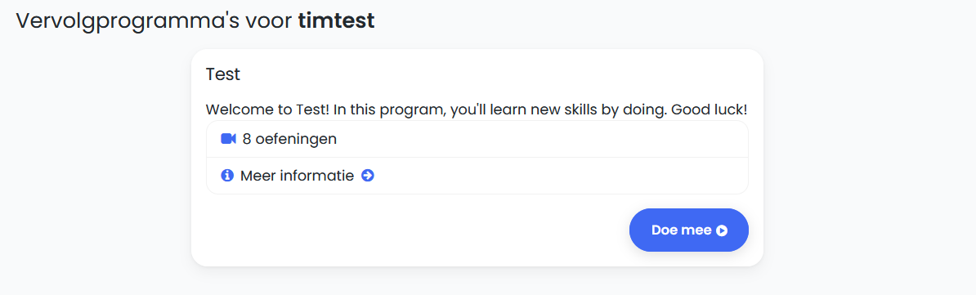Click the words Doe mee on the button
Viewport: 976px width, 295px height.
pos(681,230)
